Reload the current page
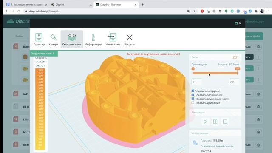 (19, 11)
